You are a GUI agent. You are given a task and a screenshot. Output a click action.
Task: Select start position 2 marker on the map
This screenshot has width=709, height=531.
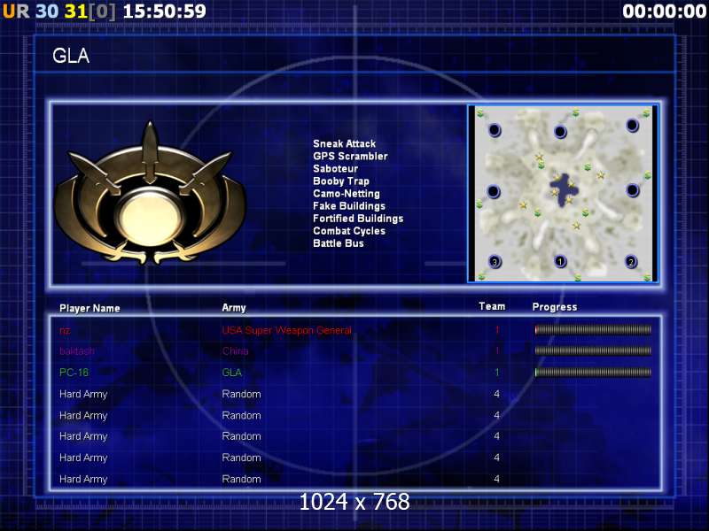click(x=631, y=261)
